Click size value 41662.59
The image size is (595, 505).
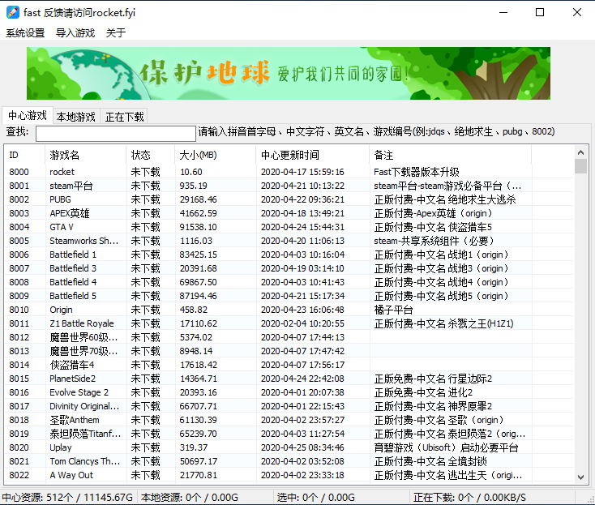[198, 213]
